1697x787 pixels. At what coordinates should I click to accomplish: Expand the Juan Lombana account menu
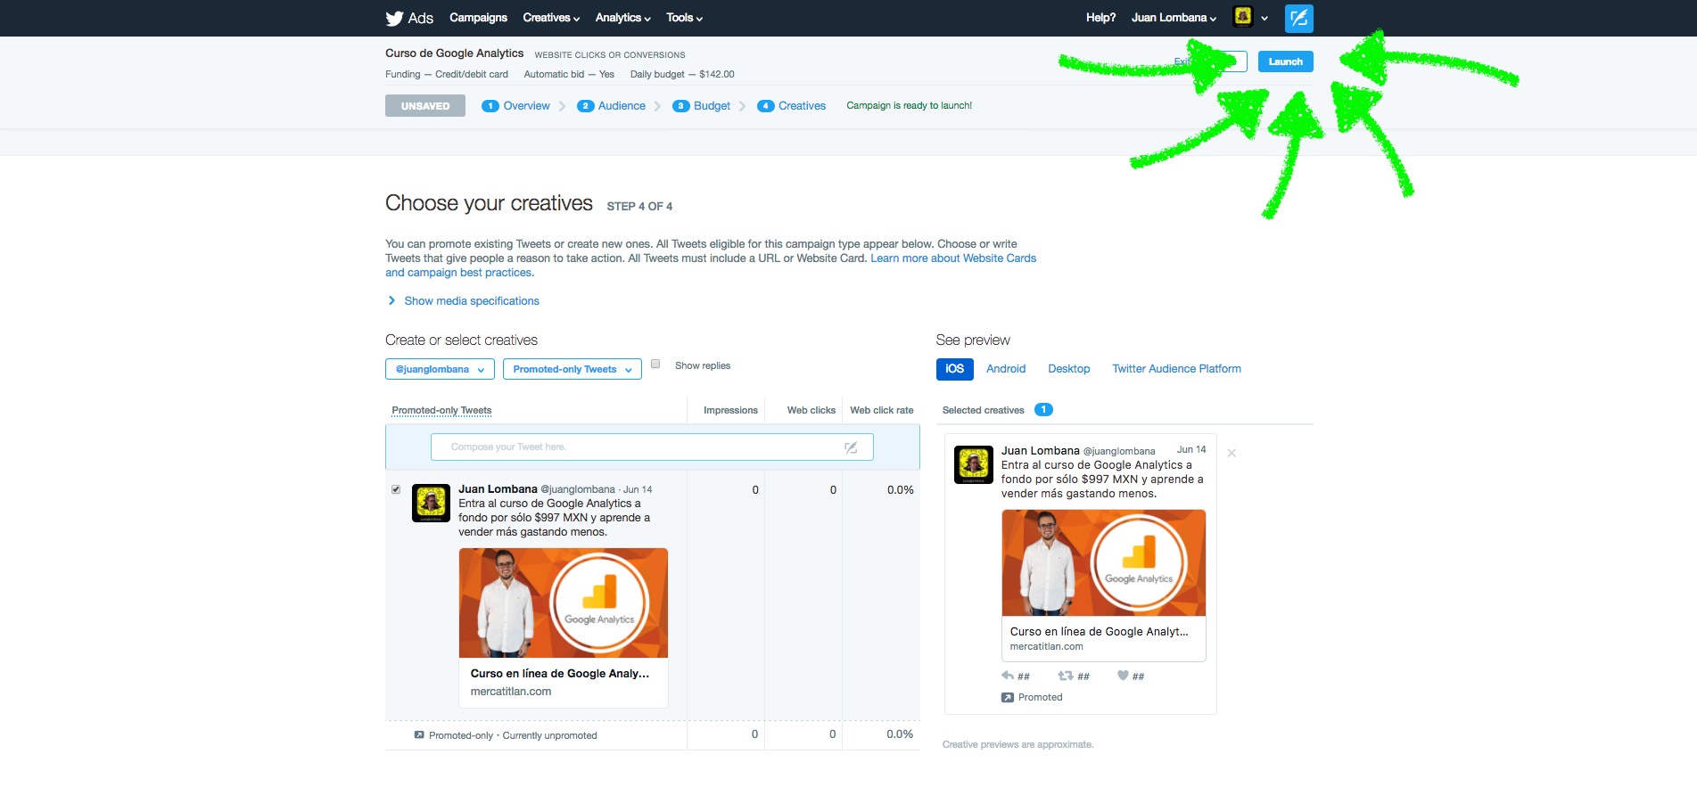tap(1174, 18)
